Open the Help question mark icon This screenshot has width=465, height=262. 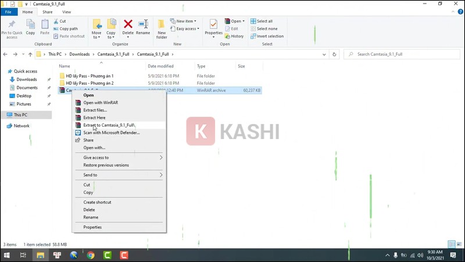click(x=460, y=12)
